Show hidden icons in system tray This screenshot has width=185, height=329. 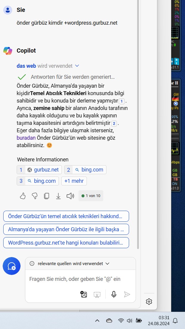click(97, 320)
